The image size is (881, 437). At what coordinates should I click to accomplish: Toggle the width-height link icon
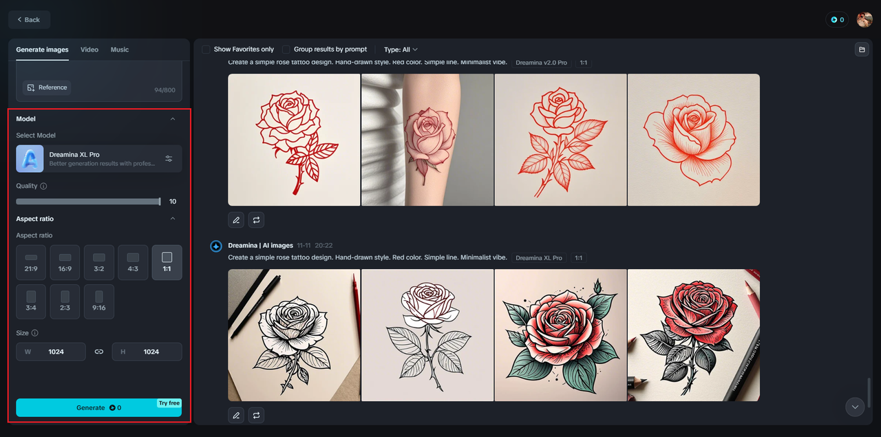click(99, 352)
